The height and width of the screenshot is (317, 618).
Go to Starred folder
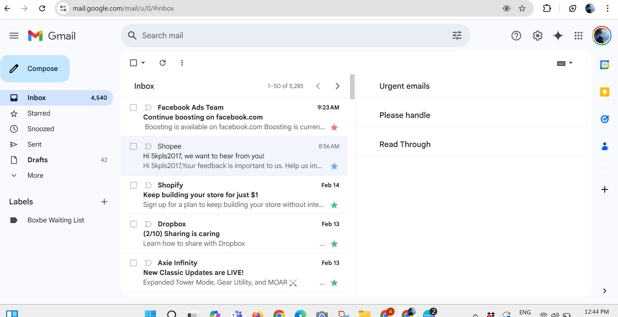tap(39, 113)
